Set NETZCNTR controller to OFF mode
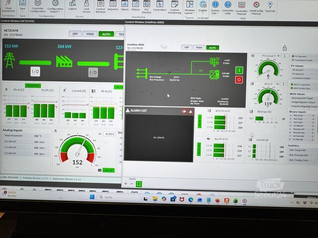The image size is (318, 238). [75, 34]
